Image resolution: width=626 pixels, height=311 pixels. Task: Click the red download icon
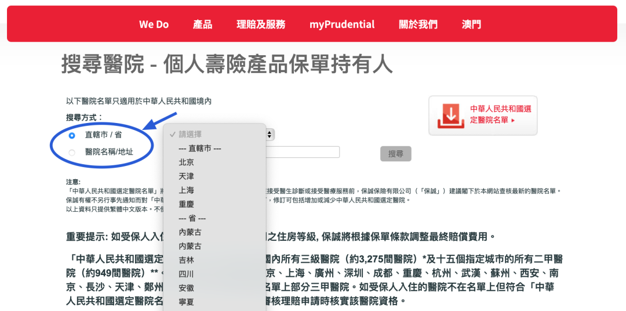[x=451, y=116]
